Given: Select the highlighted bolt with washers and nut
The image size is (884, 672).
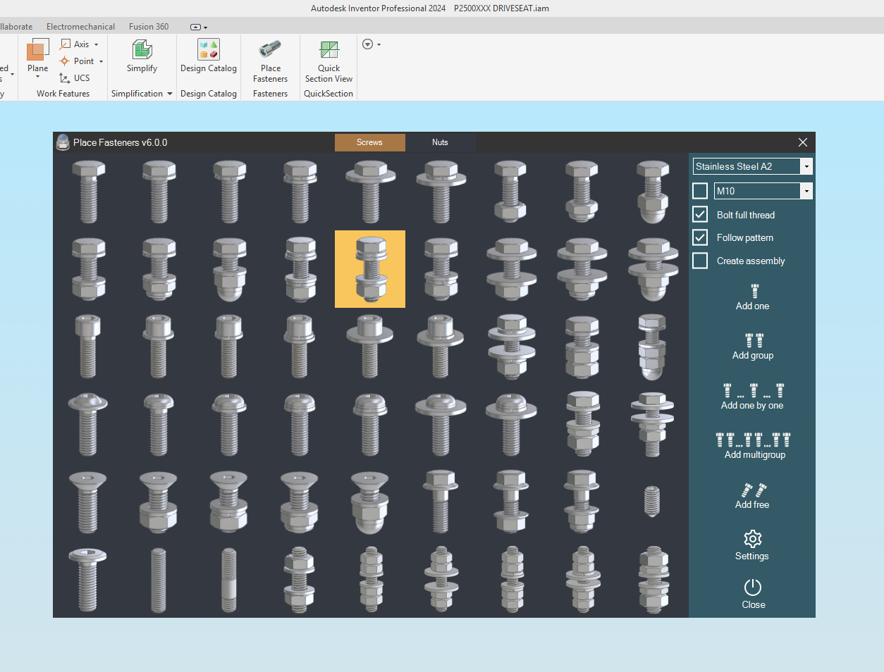Looking at the screenshot, I should (x=370, y=269).
